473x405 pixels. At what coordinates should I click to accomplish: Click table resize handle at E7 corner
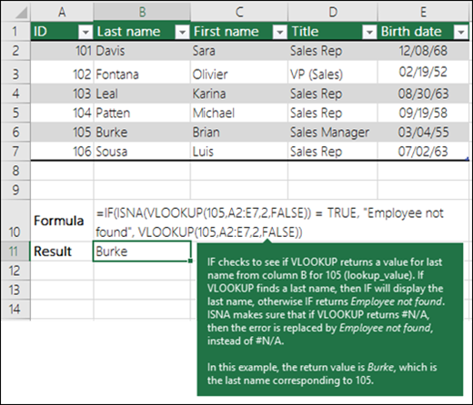point(468,158)
